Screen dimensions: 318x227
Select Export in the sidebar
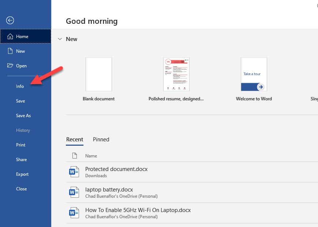(x=22, y=174)
